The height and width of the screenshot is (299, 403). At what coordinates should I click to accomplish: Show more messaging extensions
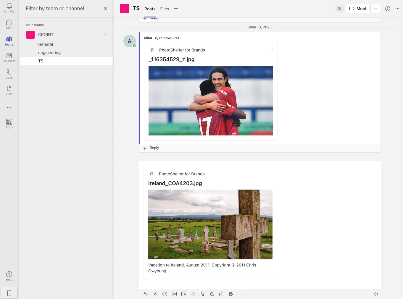(241, 294)
